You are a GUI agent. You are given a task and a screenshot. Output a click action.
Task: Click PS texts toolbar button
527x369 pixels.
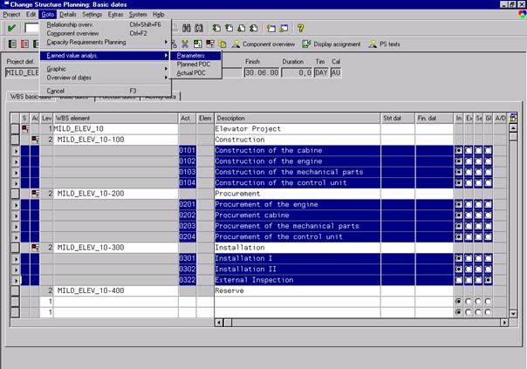385,44
